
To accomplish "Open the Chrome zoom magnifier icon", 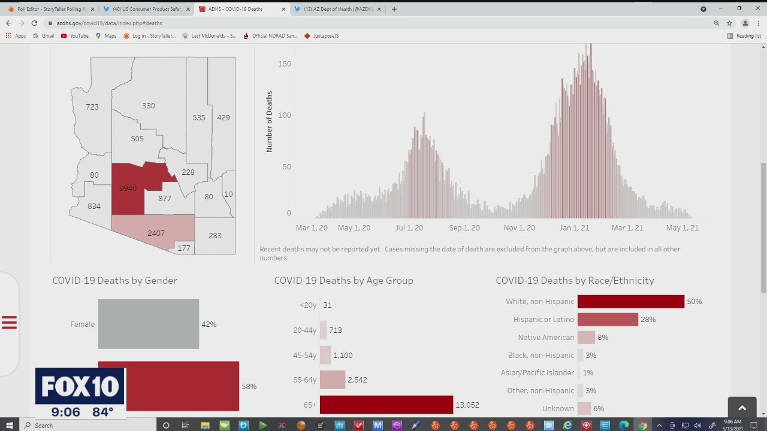I will pyautogui.click(x=716, y=23).
